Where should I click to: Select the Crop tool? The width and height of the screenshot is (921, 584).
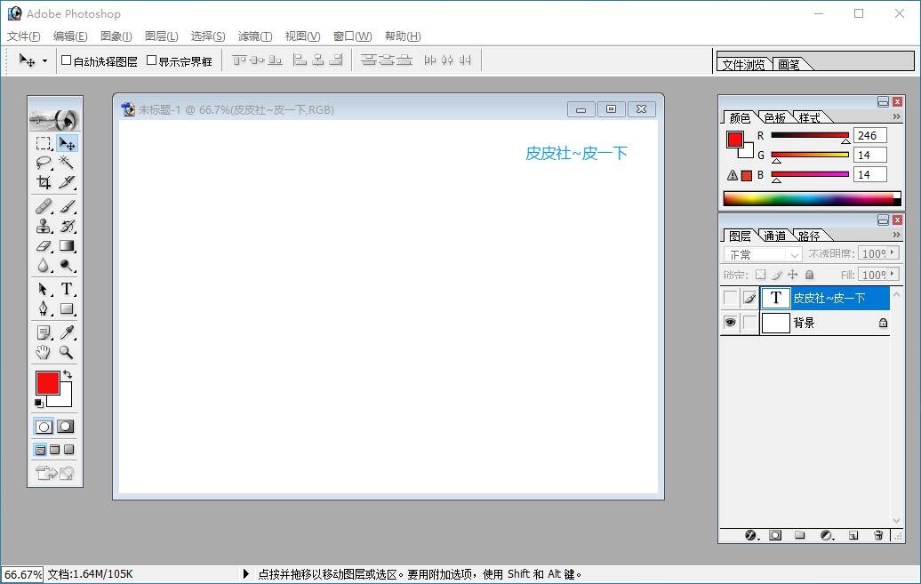coord(43,182)
